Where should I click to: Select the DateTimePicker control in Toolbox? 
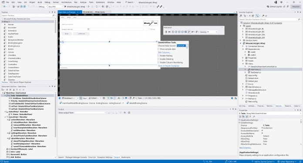tap(14, 77)
